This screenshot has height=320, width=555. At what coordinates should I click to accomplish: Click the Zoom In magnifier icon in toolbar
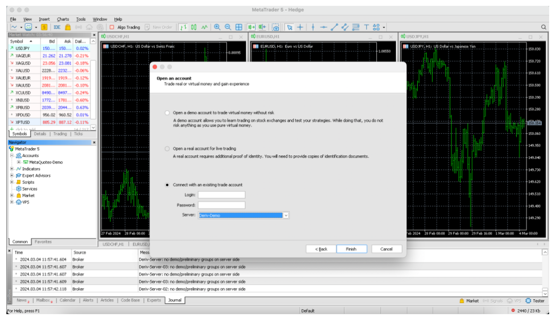[217, 27]
